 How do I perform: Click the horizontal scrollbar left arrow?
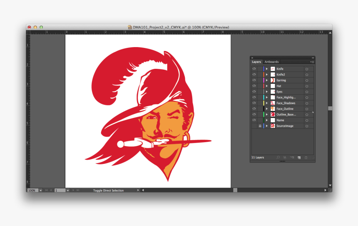click(x=143, y=190)
